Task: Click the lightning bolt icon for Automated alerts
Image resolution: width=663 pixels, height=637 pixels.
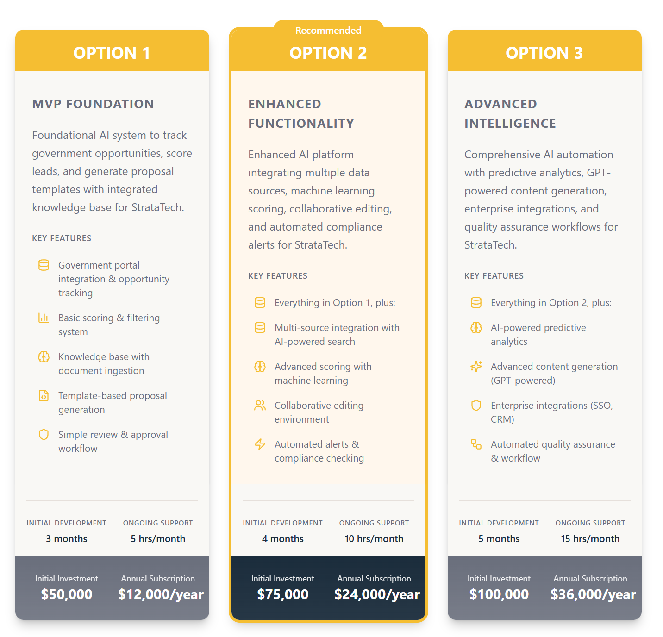Action: pyautogui.click(x=260, y=444)
